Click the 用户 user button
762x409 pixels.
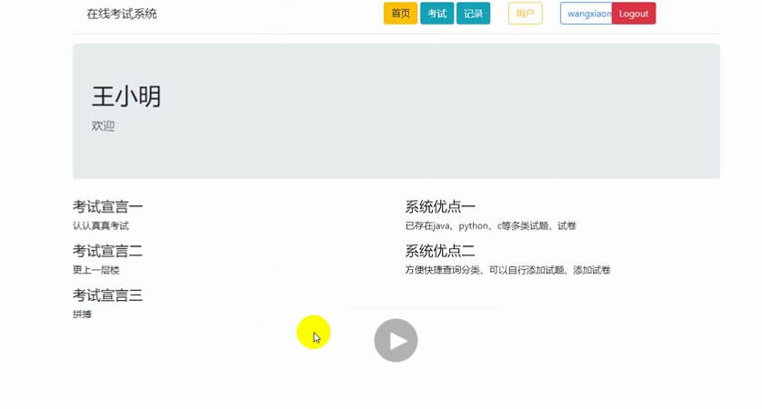coord(525,14)
